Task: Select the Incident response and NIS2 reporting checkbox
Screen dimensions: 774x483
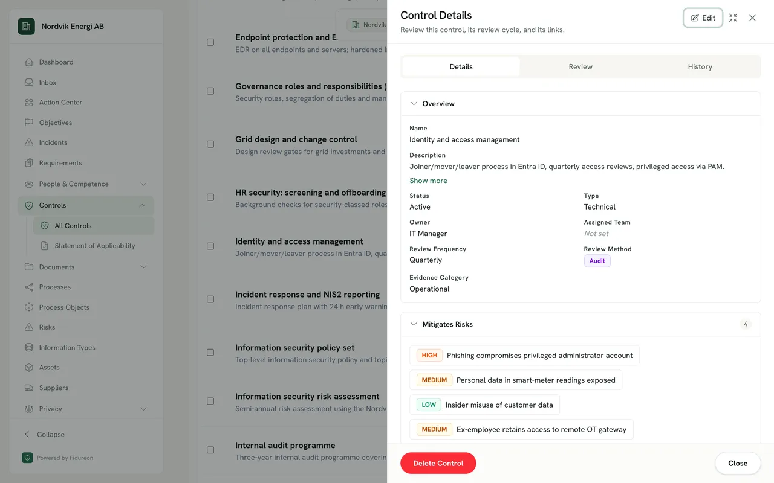Action: (x=210, y=299)
